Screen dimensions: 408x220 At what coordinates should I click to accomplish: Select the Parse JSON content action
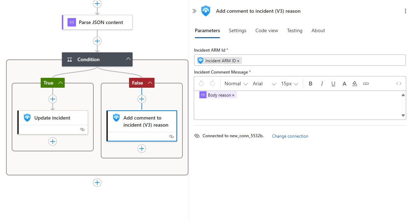[x=97, y=22]
